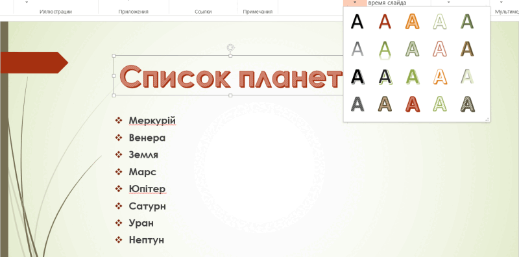Select the dark green beveled WordArt style, first row
Image resolution: width=519 pixels, height=257 pixels.
coord(467,21)
